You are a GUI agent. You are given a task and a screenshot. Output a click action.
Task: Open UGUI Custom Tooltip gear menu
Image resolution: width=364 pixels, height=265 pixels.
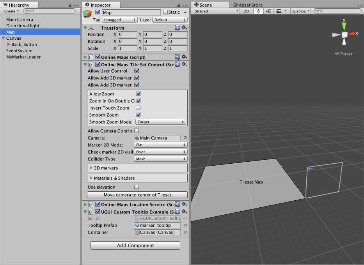184,212
